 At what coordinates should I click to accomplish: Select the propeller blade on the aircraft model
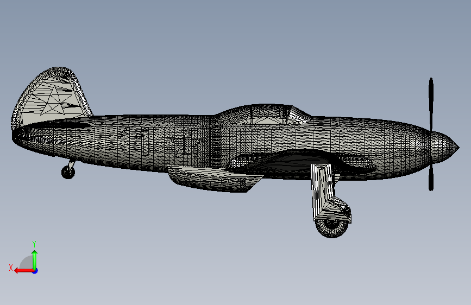[x=431, y=134]
